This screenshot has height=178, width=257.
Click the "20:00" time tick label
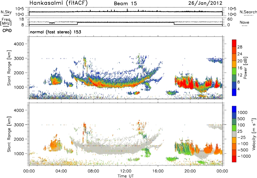coord(190,171)
